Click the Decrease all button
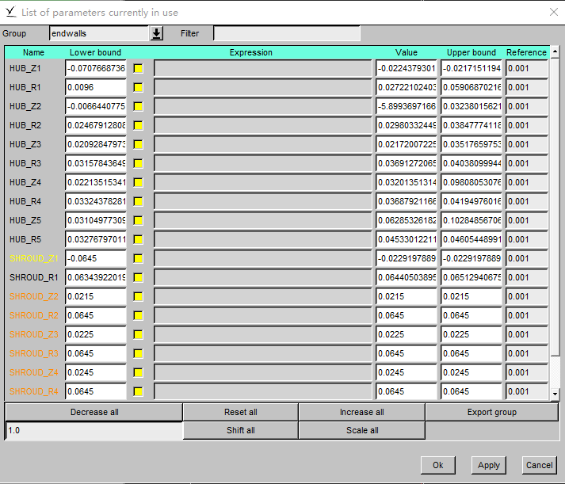565x484 pixels. (94, 412)
